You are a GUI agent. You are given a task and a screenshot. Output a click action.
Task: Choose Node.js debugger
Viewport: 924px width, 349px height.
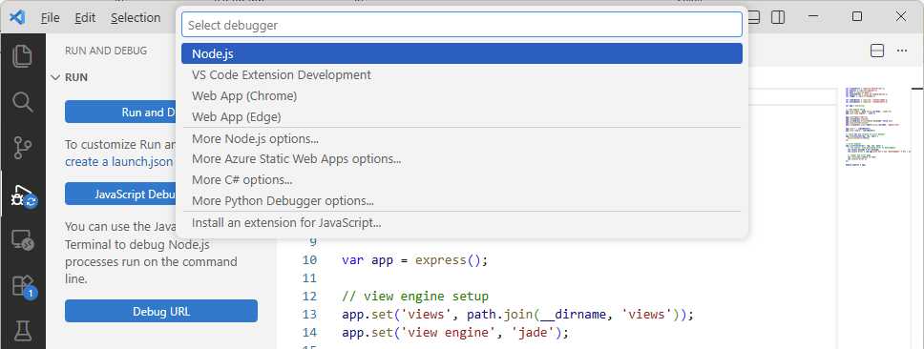coord(461,53)
